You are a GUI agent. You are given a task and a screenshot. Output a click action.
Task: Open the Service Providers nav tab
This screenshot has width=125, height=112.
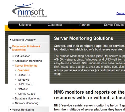[114, 25]
